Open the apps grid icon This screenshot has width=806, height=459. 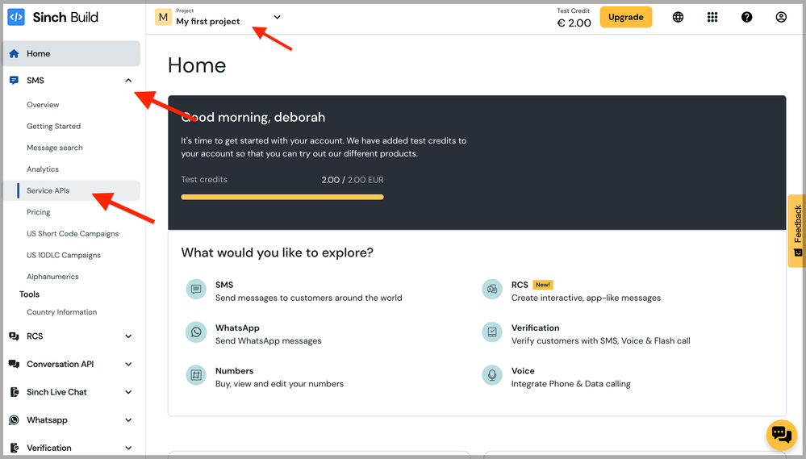[x=712, y=17]
